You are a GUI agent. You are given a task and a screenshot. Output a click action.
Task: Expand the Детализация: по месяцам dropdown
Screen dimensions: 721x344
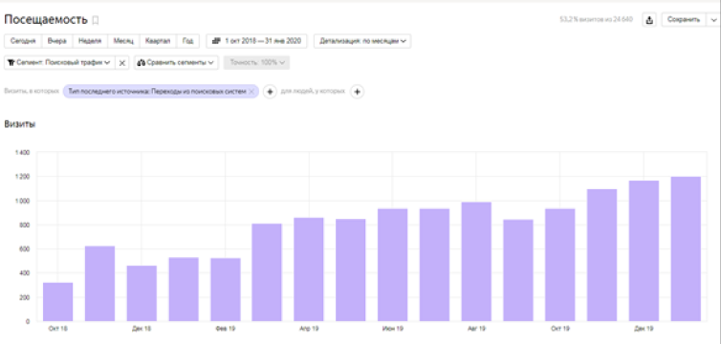tap(362, 41)
